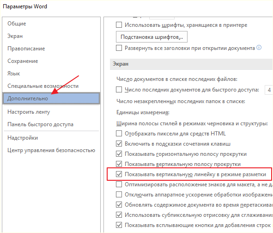The image size is (273, 233).
Task: Click the Подстановка шрифтов button
Action: tap(152, 37)
